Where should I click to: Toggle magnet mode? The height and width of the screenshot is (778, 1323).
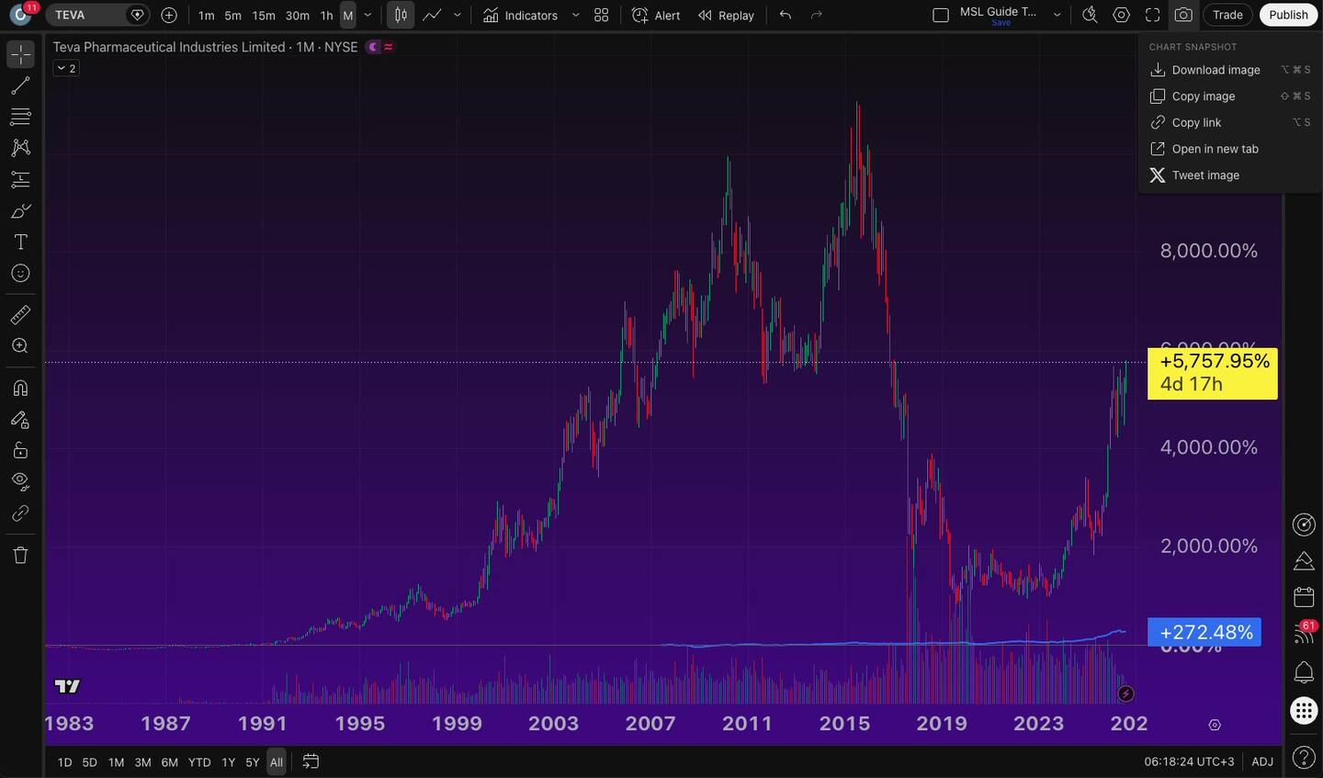[20, 388]
